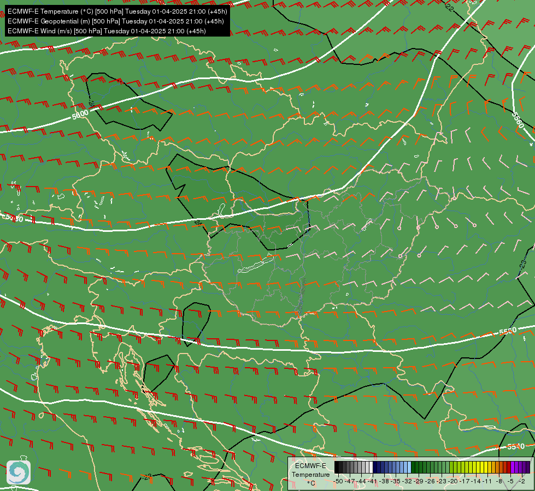The width and height of the screenshot is (535, 491).
Task: Select the ECMWF-E Wind 500 hPa legend line
Action: (x=107, y=31)
